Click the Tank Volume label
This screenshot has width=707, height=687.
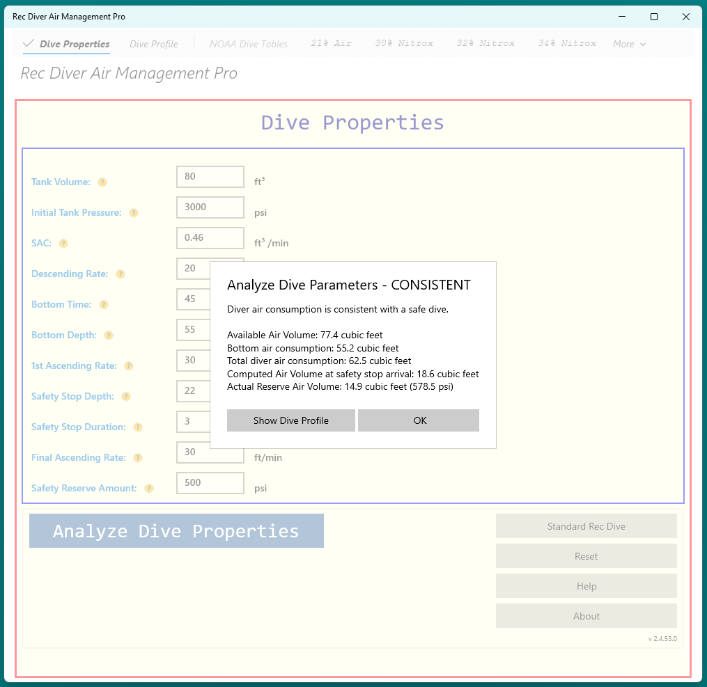[61, 182]
